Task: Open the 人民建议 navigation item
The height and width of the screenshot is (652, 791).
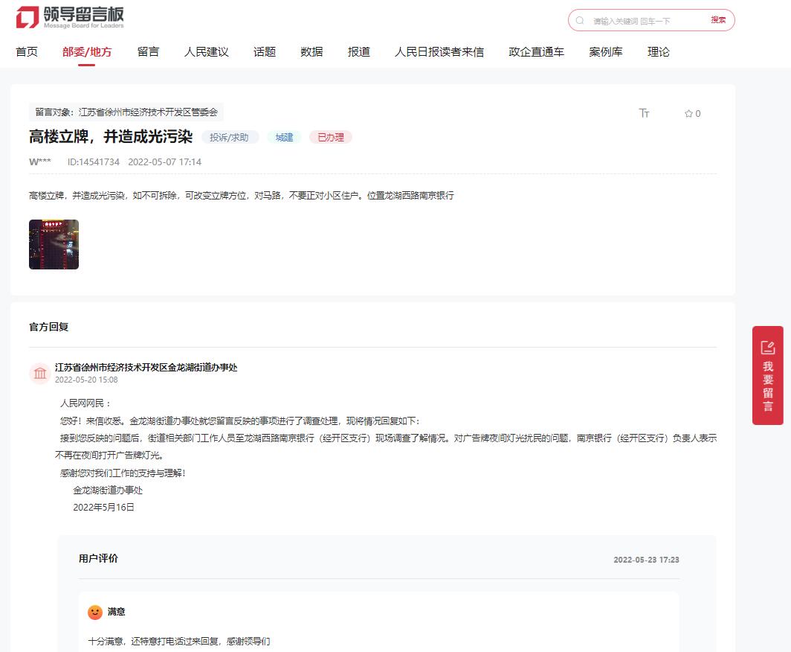Action: coord(206,52)
